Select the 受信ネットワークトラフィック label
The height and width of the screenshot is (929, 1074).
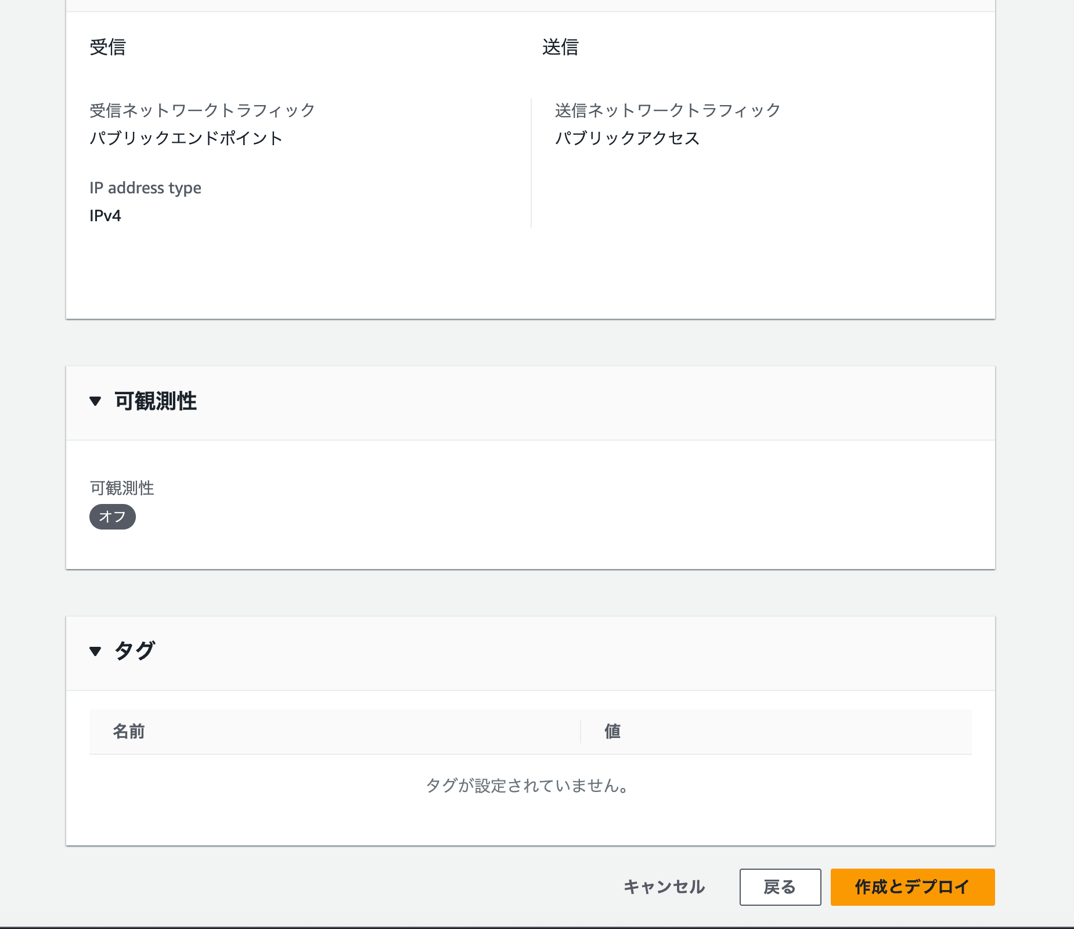click(202, 110)
